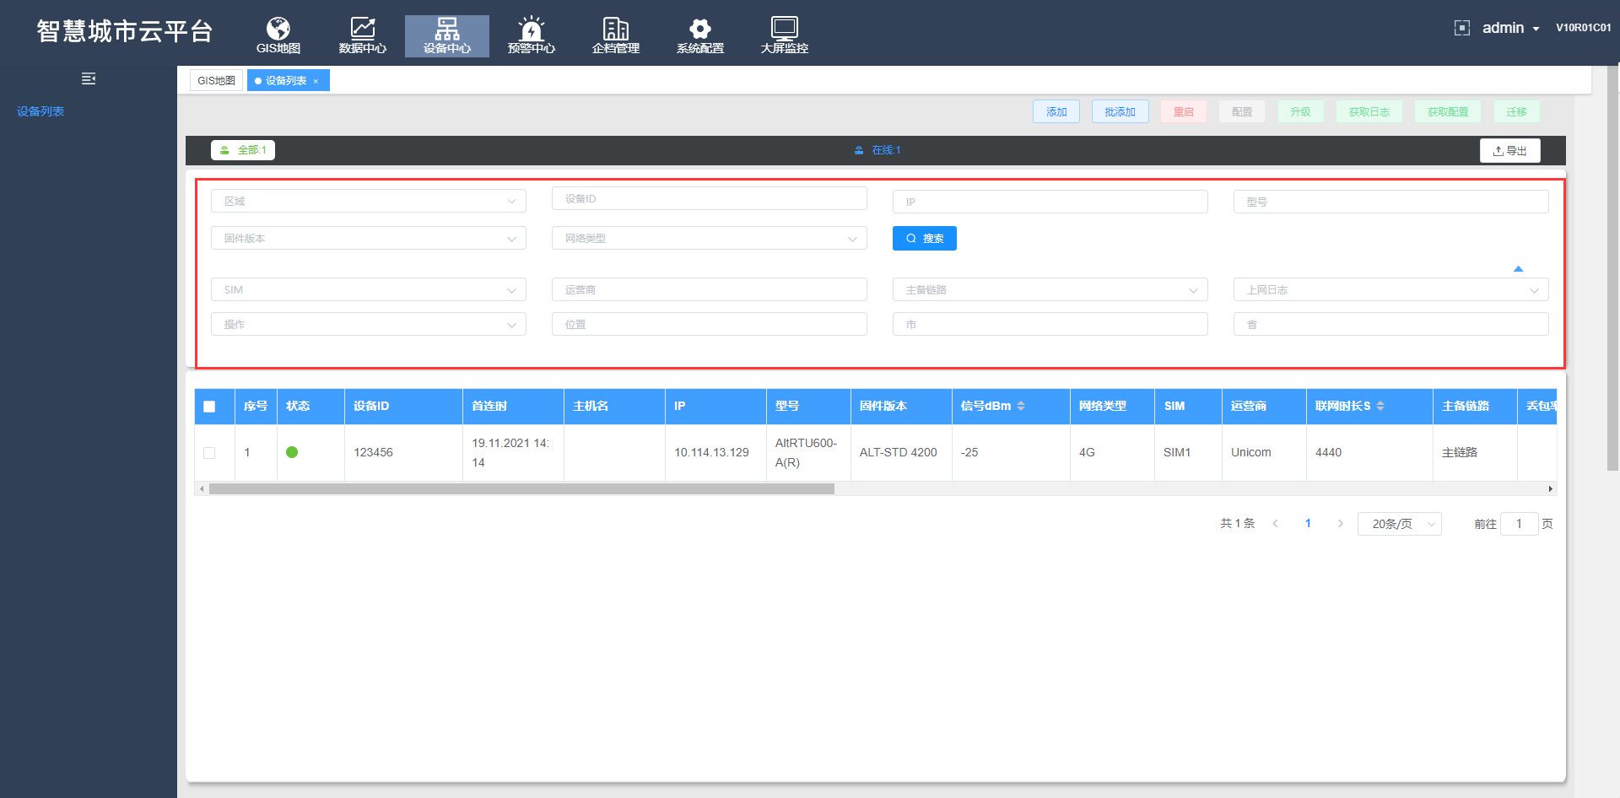Open the 数据中心 chart icon
Viewport: 1620px width, 798px height.
(x=362, y=30)
